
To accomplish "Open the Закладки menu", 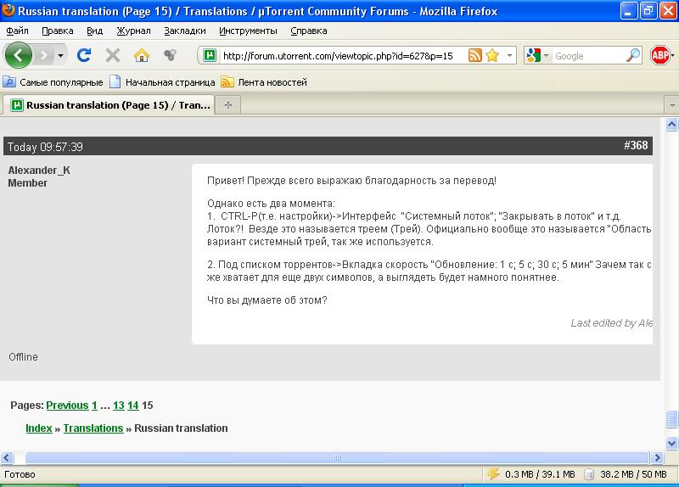I will click(x=185, y=31).
